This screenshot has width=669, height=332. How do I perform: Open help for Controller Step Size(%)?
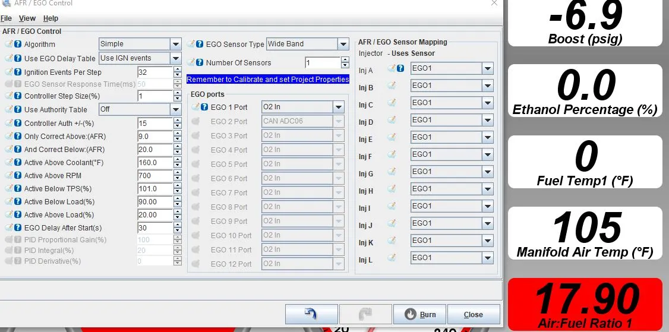(17, 96)
